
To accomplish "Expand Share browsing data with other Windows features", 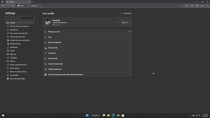I will [x=88, y=74].
